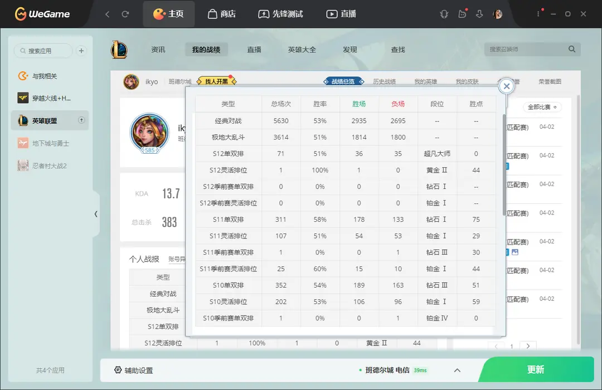The height and width of the screenshot is (390, 602).
Task: Focus the 搜索应用 search field
Action: [x=43, y=51]
